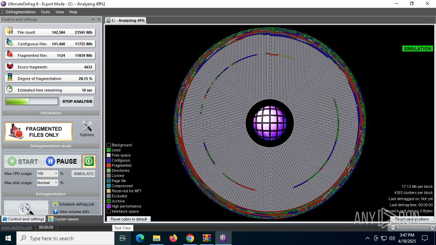Click the Directories color swatch
The width and height of the screenshot is (436, 245).
109,170
